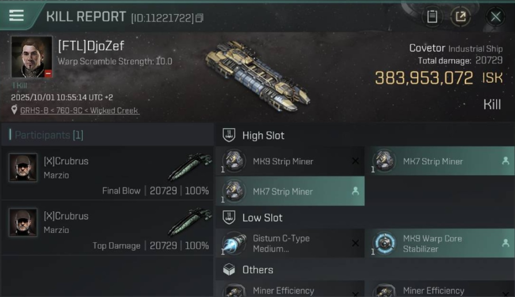Open Crubrus Final Blow portrait
This screenshot has height=297, width=515.
tap(23, 168)
